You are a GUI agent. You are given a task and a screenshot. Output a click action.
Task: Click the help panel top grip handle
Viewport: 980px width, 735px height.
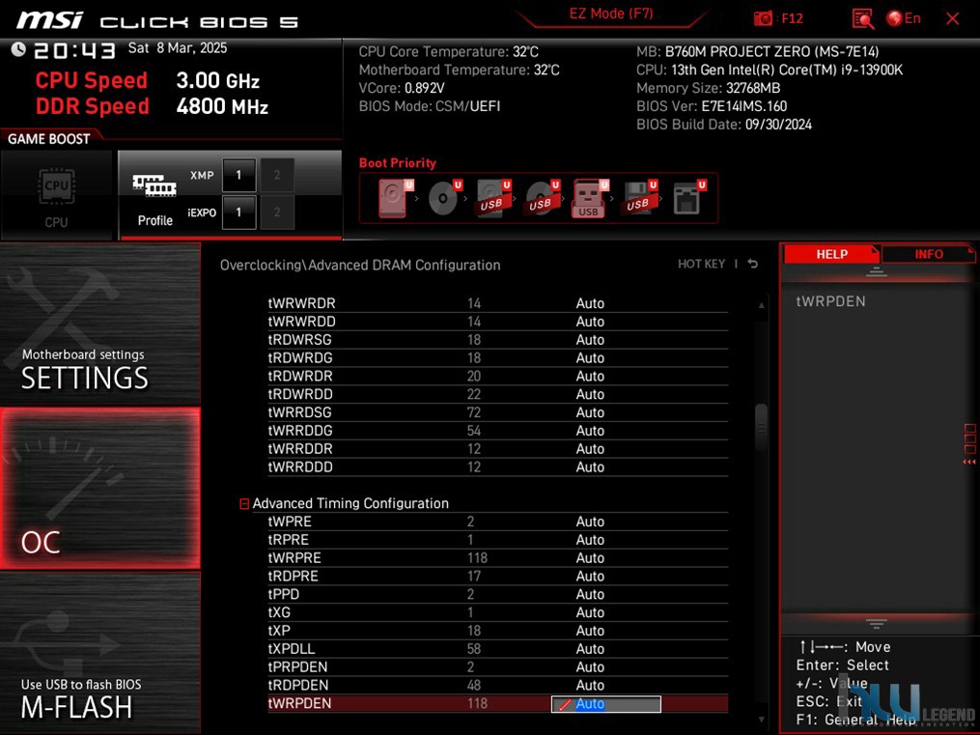877,271
